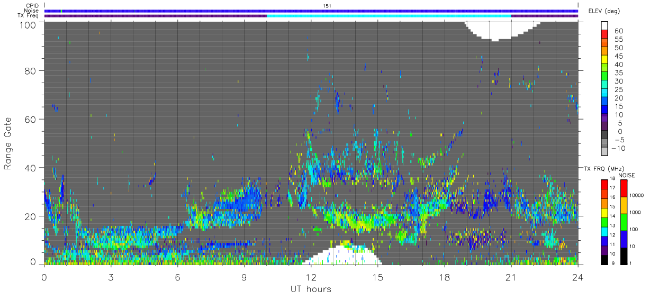Select red TX FRQ segment between 18 and 17
Image resolution: width=650 pixels, height=300 pixels.
tap(604, 184)
